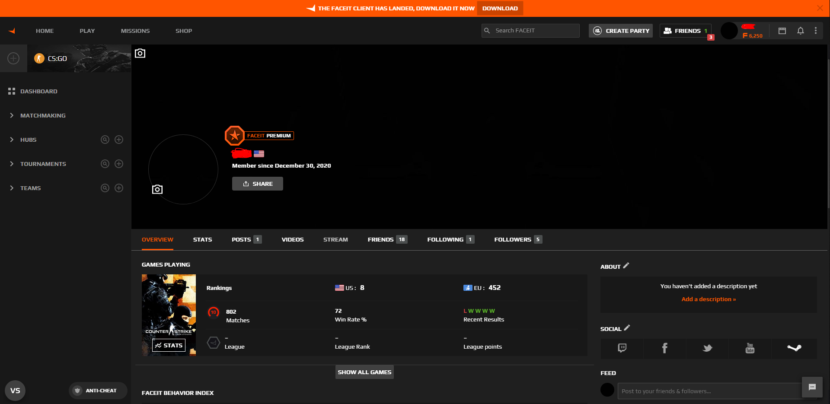The image size is (830, 404).
Task: Click the SHOW ALL GAMES button
Action: [x=364, y=372]
